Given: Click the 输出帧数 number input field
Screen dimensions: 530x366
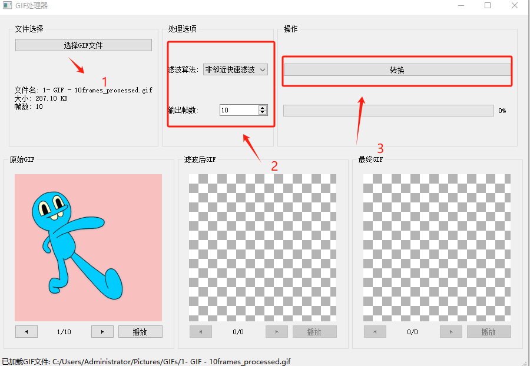Looking at the screenshot, I should point(238,110).
